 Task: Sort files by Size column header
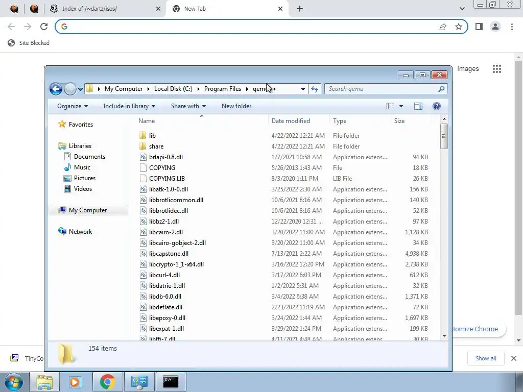[x=411, y=121]
